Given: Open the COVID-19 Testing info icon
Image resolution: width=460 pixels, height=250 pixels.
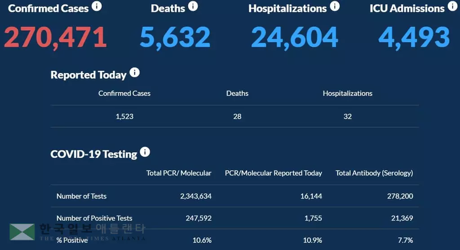Looking at the screenshot, I should (145, 152).
